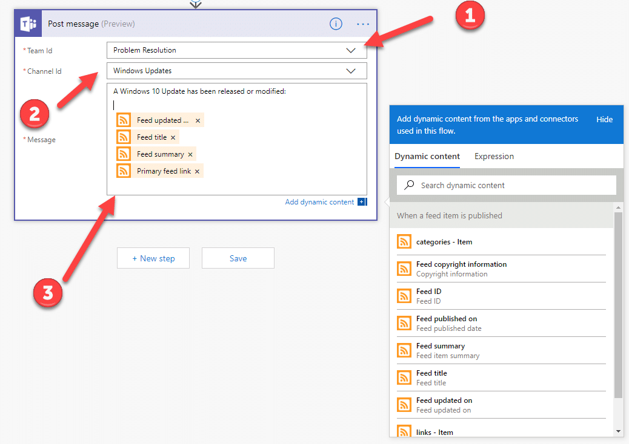The height and width of the screenshot is (444, 629).
Task: Click scrollbar up arrow in dynamic content list
Action: click(x=618, y=207)
